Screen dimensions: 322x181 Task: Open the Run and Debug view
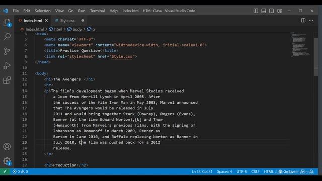point(7,66)
